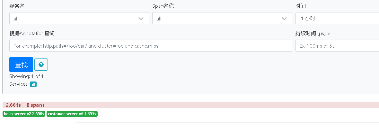Open the 服务名 service name combo box
The width and height of the screenshot is (379, 132).
pyautogui.click(x=74, y=19)
